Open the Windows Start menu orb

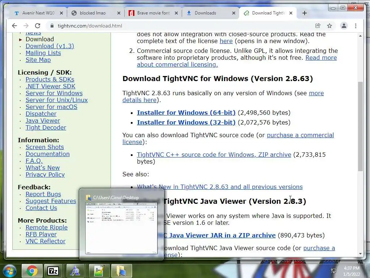click(9, 271)
